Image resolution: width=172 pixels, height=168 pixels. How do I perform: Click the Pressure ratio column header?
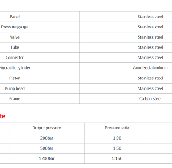coord(117,128)
